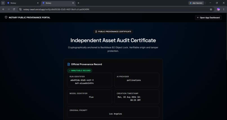Click the Ask Gemini button

coord(196,3)
